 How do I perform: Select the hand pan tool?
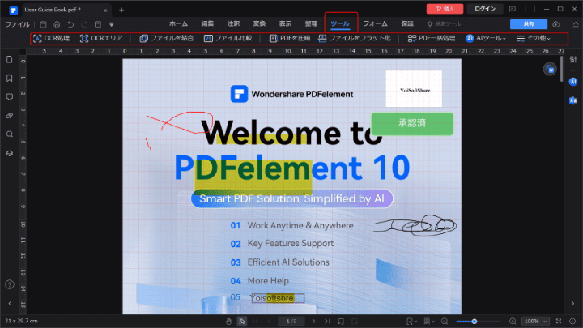coord(228,322)
